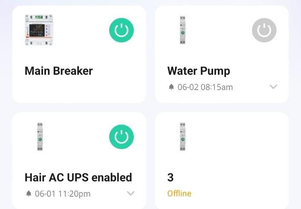Tap the Offline status label
The width and height of the screenshot is (301, 209).
pos(179,194)
